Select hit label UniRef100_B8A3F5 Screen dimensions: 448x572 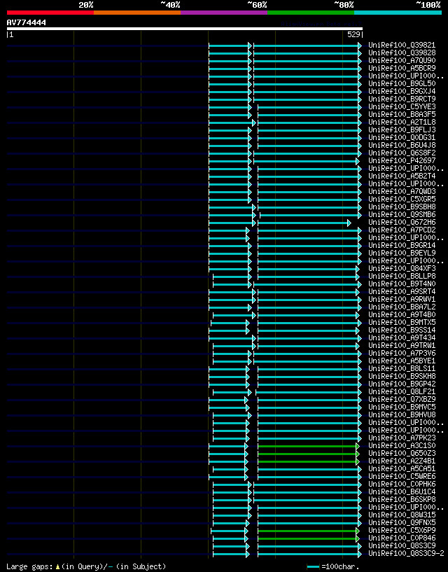pos(402,115)
